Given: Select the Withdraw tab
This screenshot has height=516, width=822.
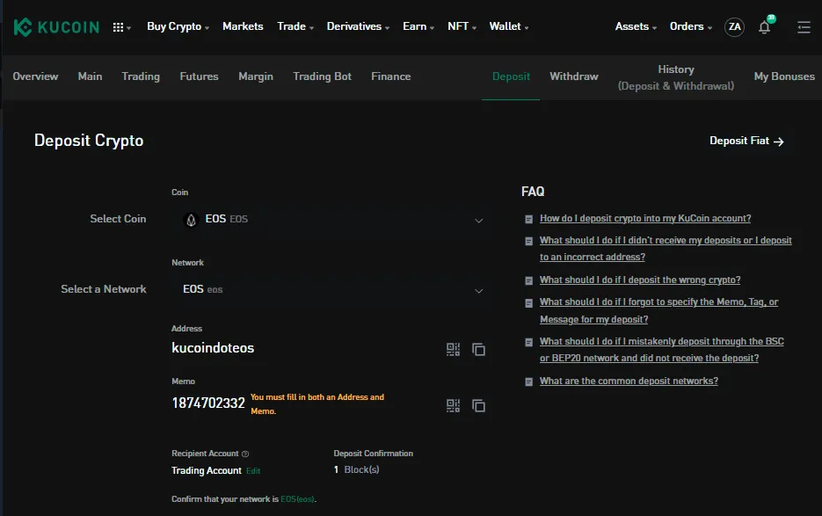Looking at the screenshot, I should point(574,76).
